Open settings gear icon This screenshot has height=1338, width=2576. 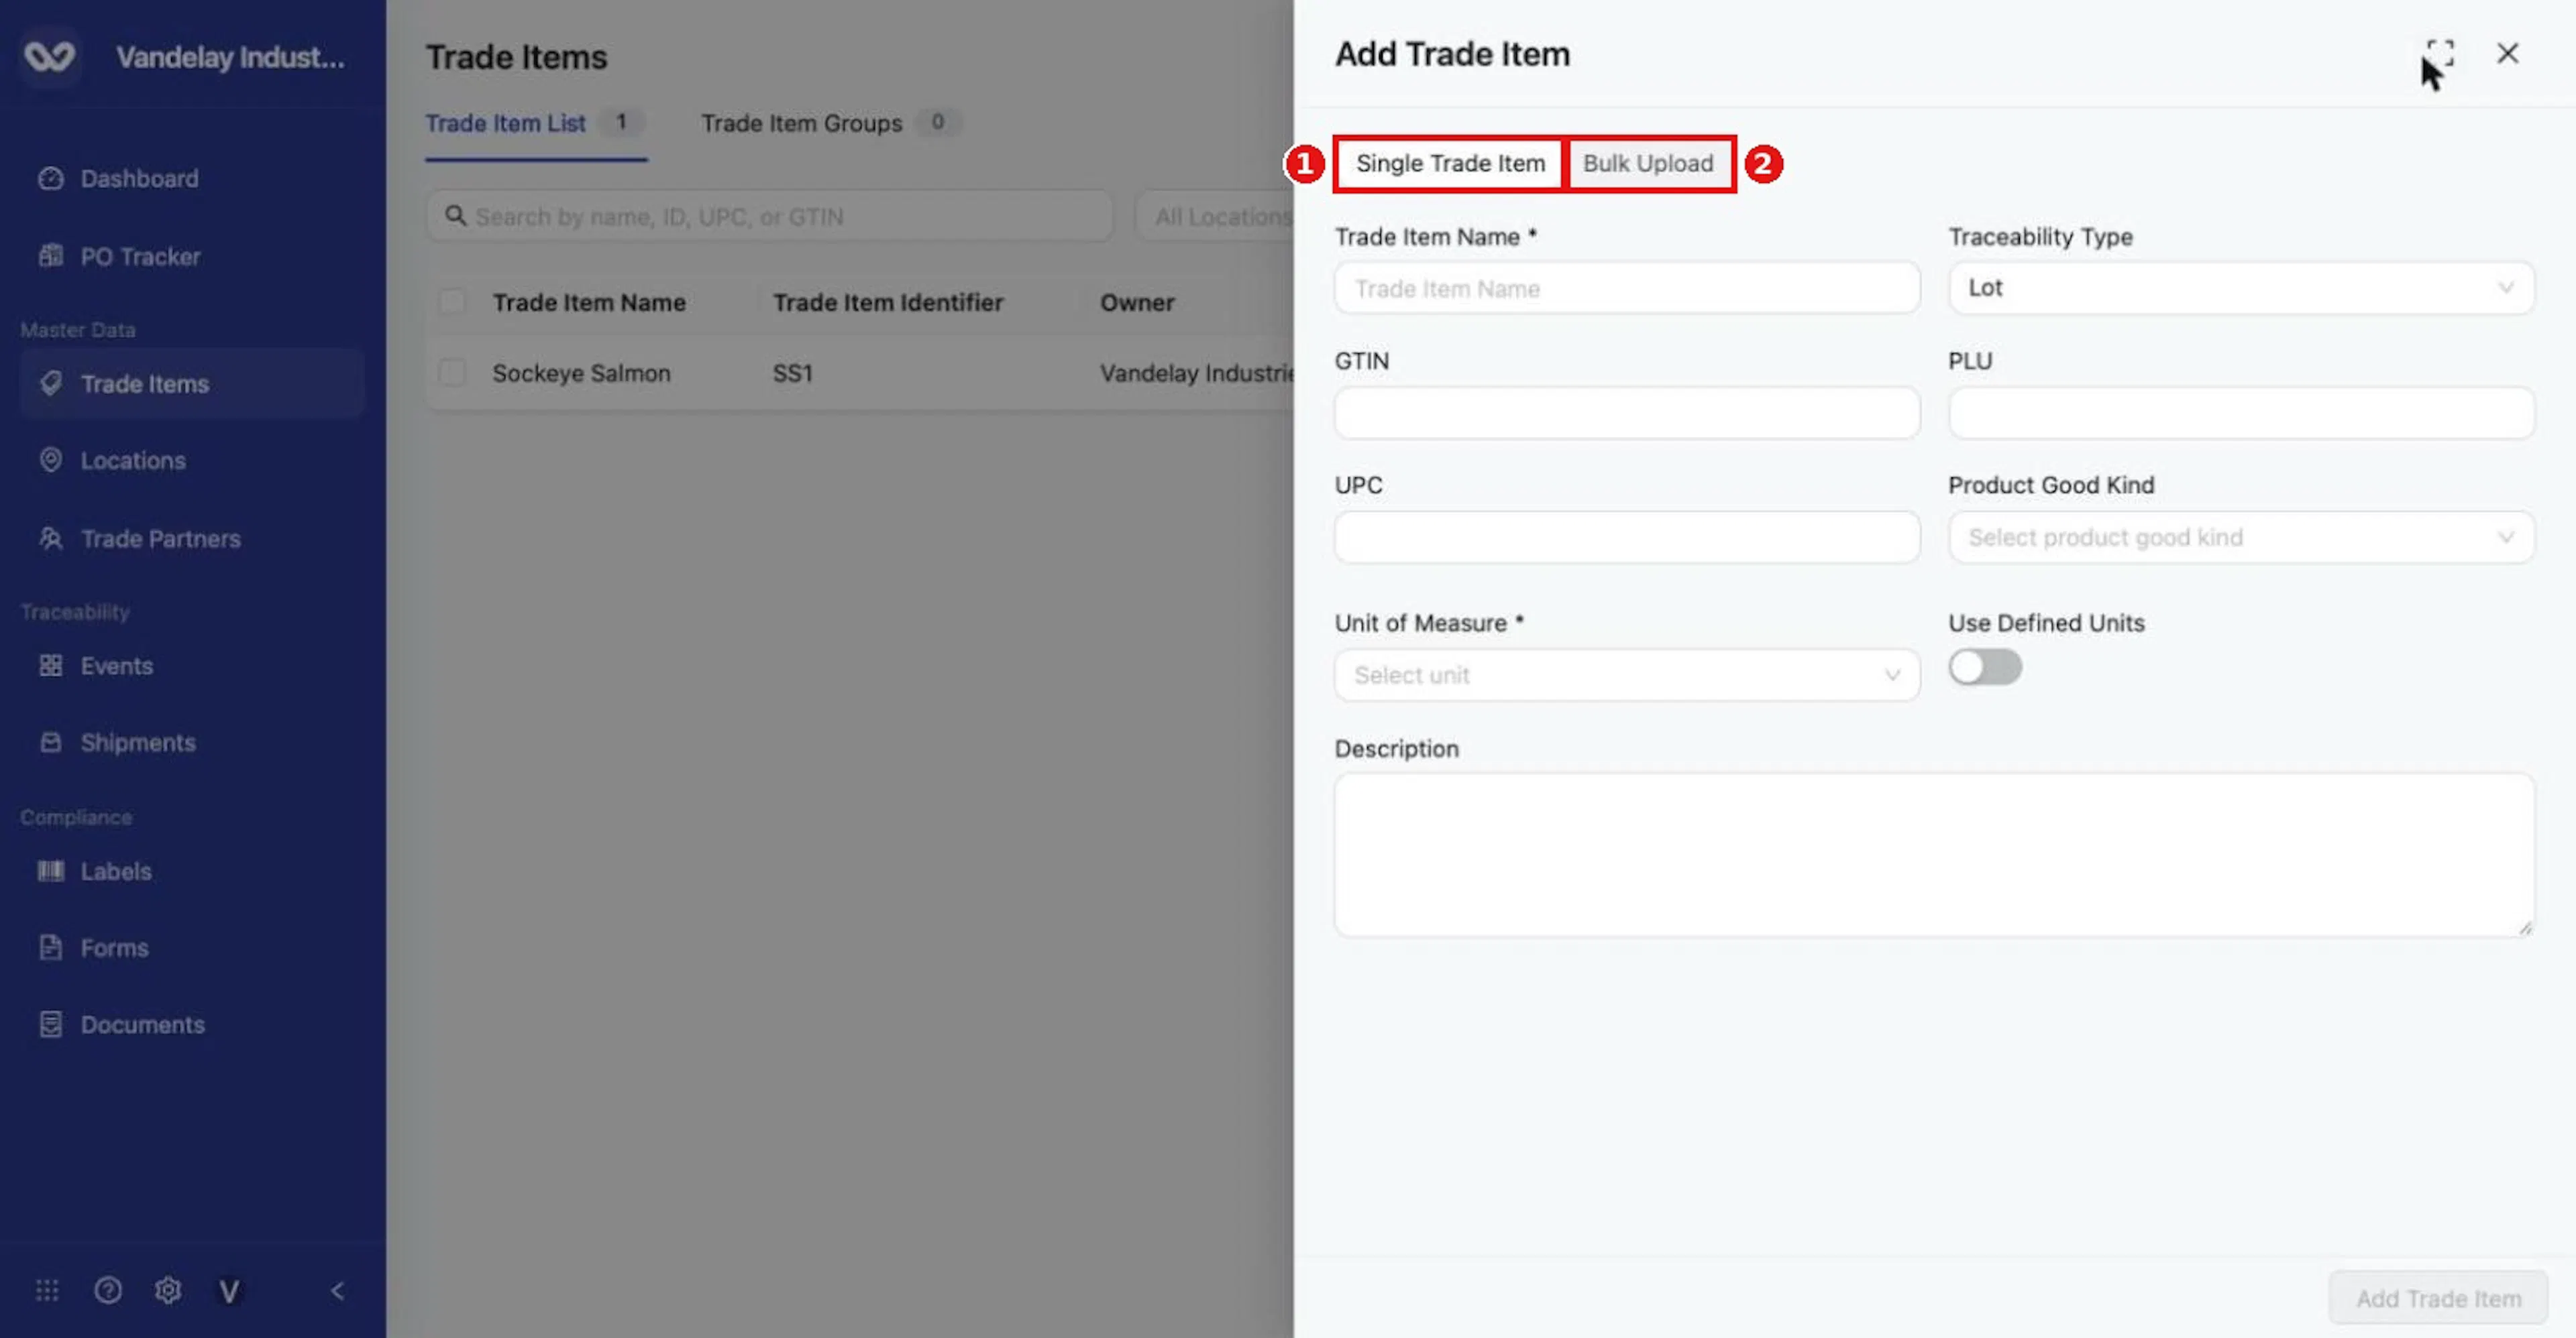tap(168, 1290)
